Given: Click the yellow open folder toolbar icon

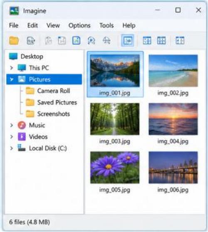Looking at the screenshot, I should point(14,40).
